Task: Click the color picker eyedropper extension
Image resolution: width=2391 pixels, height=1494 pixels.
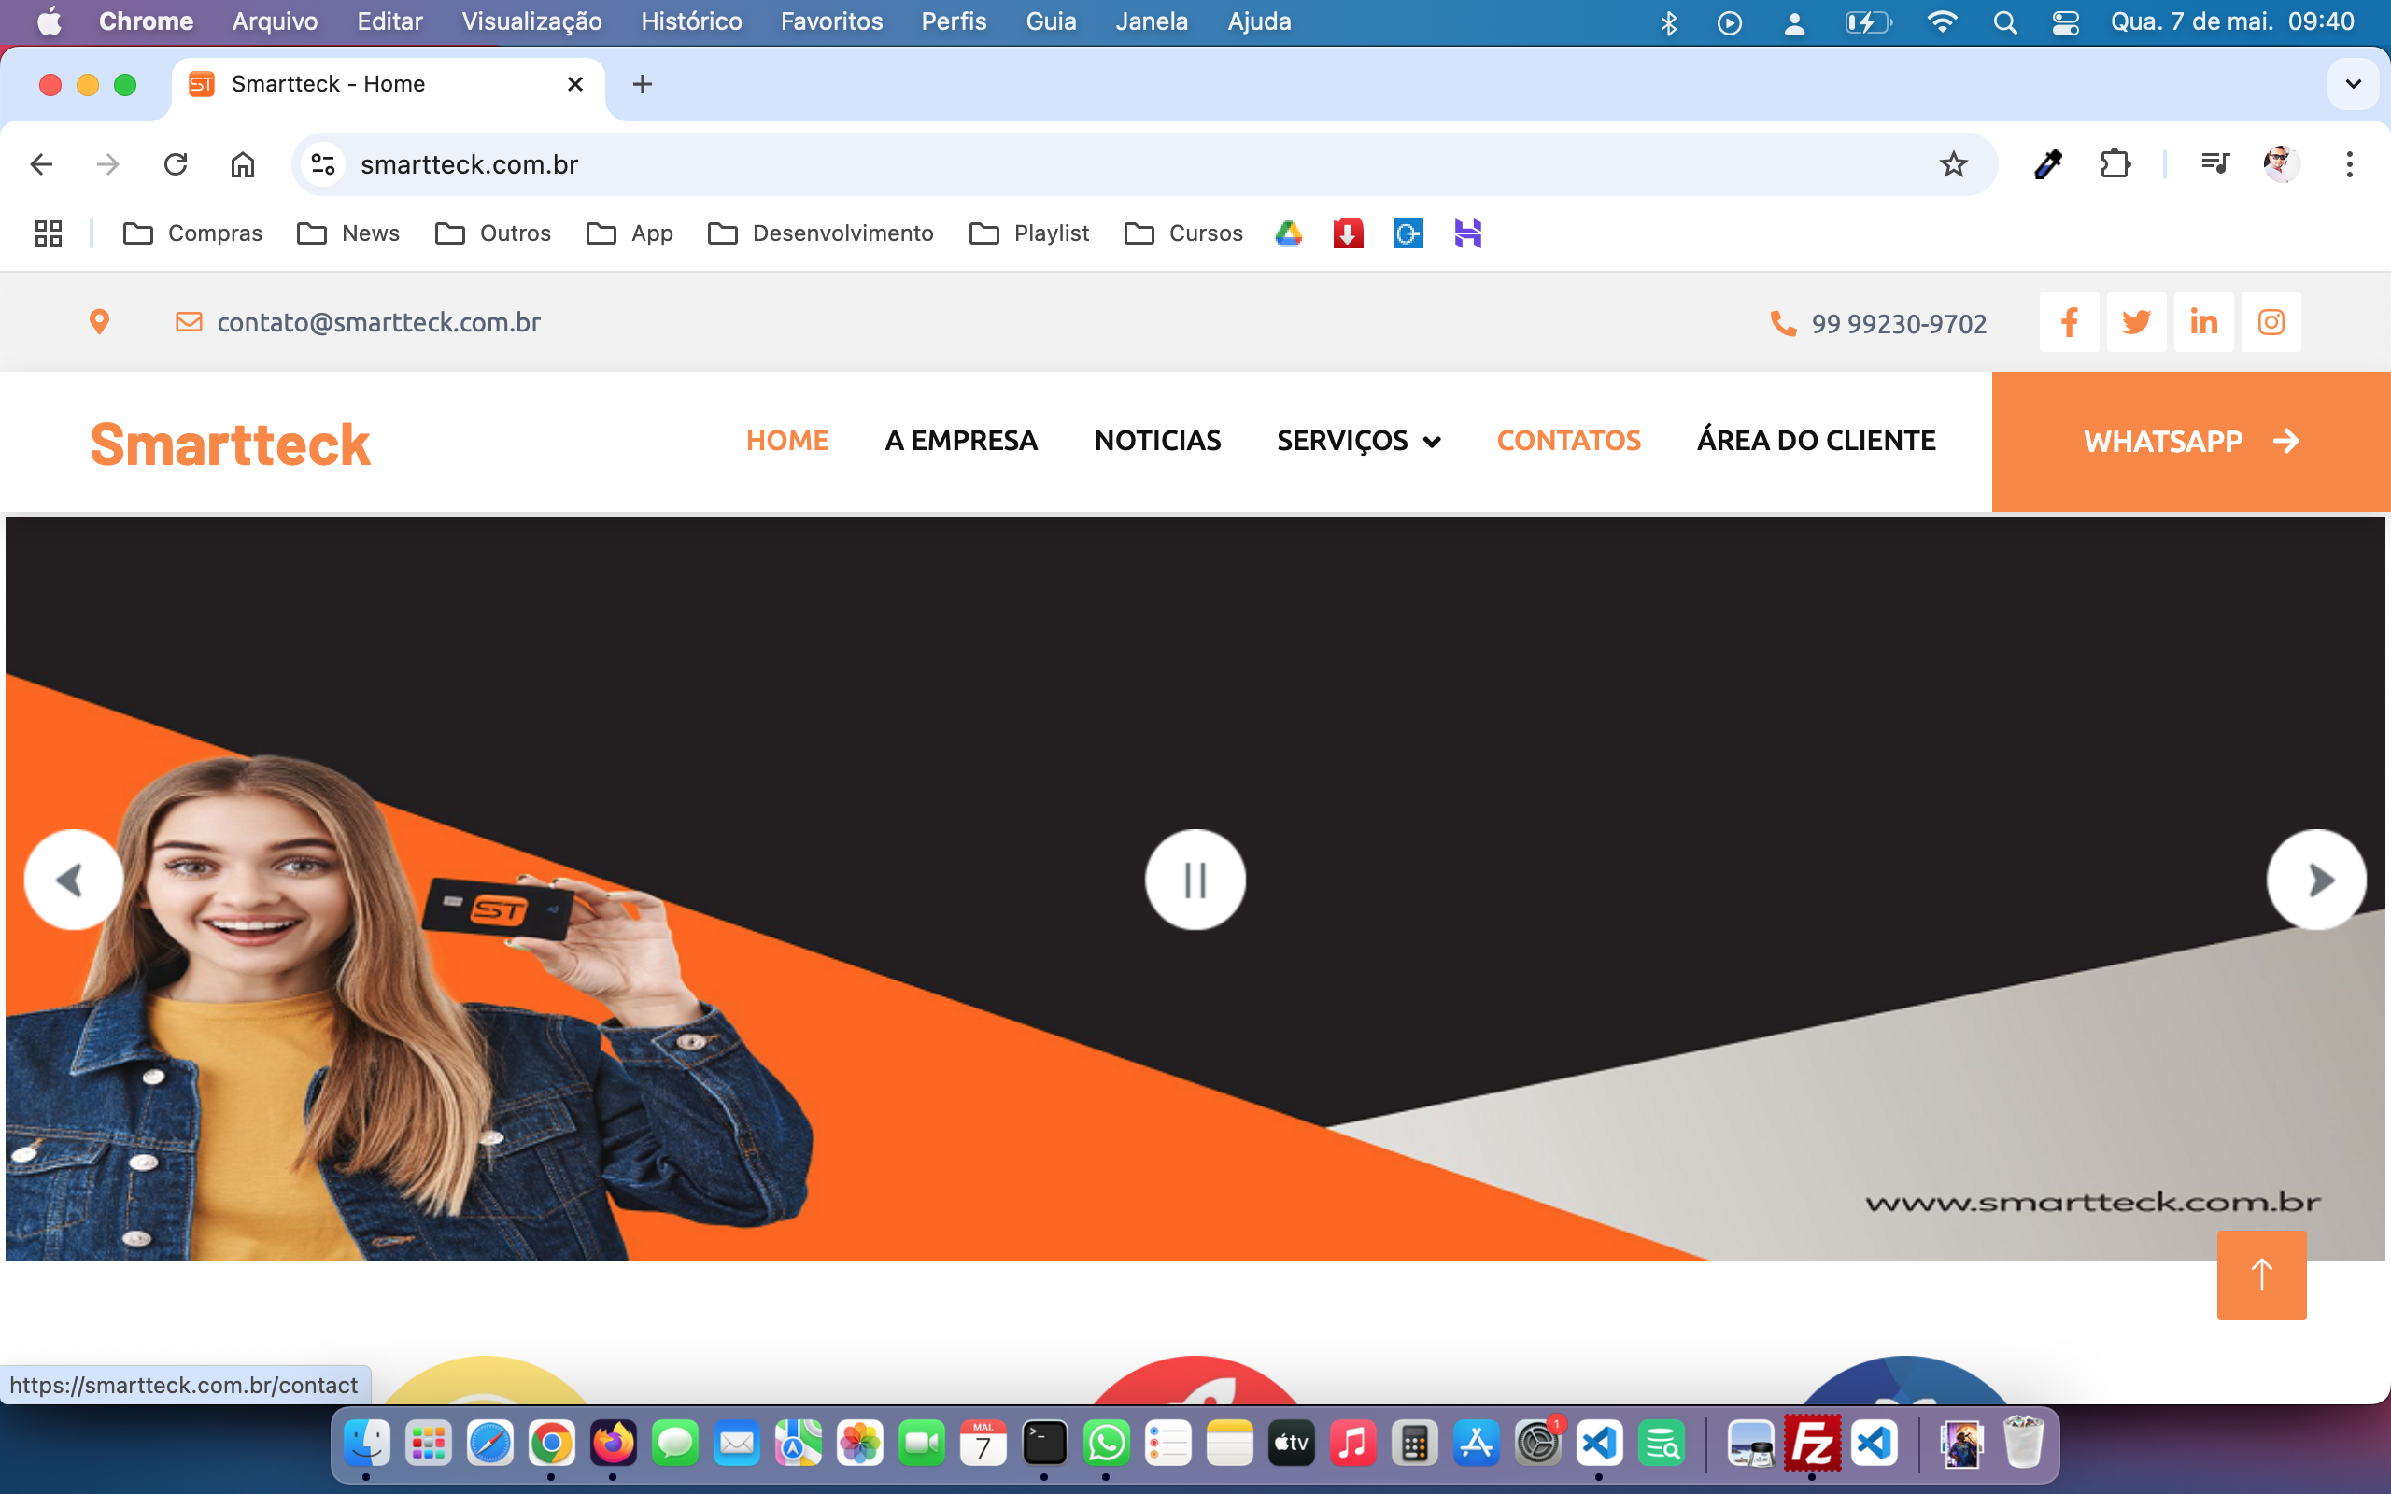Action: (2048, 164)
